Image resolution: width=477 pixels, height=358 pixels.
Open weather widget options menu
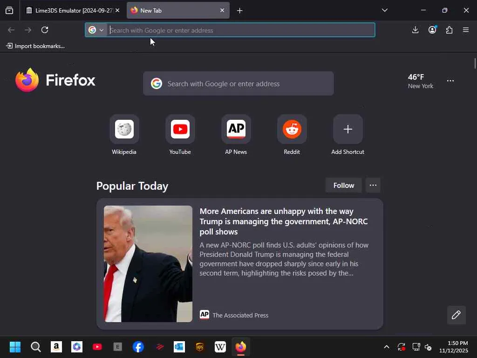click(x=450, y=81)
